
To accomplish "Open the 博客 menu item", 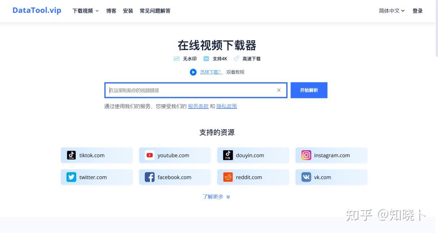I will pyautogui.click(x=111, y=11).
